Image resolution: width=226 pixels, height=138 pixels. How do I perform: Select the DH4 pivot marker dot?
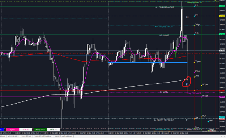pyautogui.click(x=194, y=6)
